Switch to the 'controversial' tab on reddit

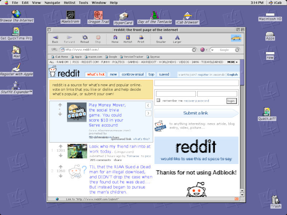click(132, 74)
